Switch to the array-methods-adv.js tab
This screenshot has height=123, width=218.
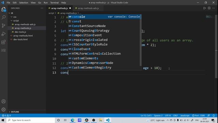(x=88, y=8)
